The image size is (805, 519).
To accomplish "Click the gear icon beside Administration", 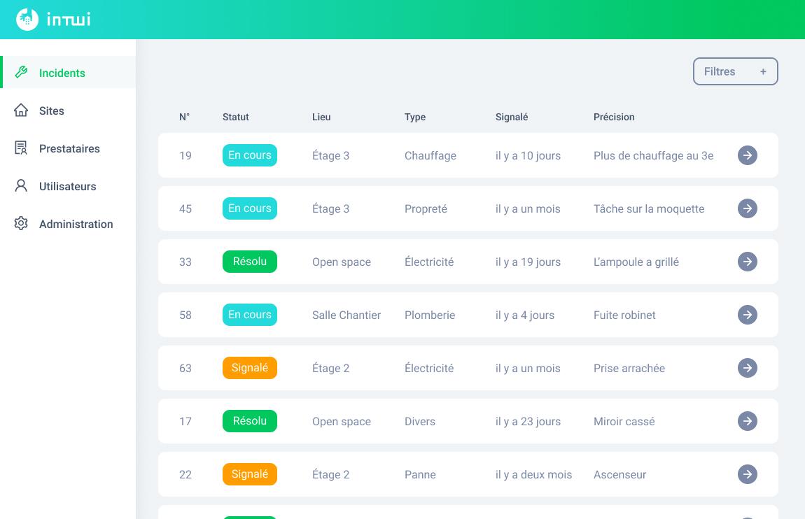I will pos(21,224).
